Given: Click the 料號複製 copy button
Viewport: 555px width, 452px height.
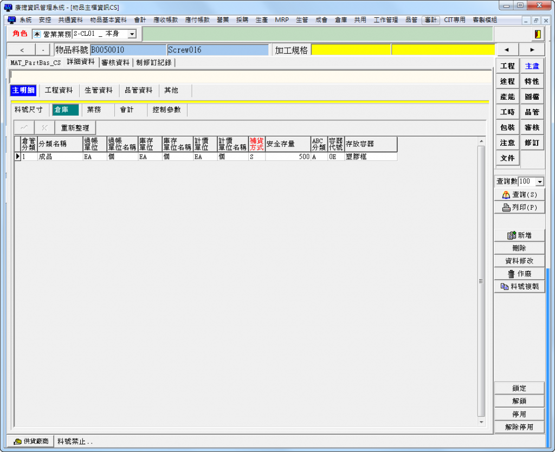Looking at the screenshot, I should 519,287.
